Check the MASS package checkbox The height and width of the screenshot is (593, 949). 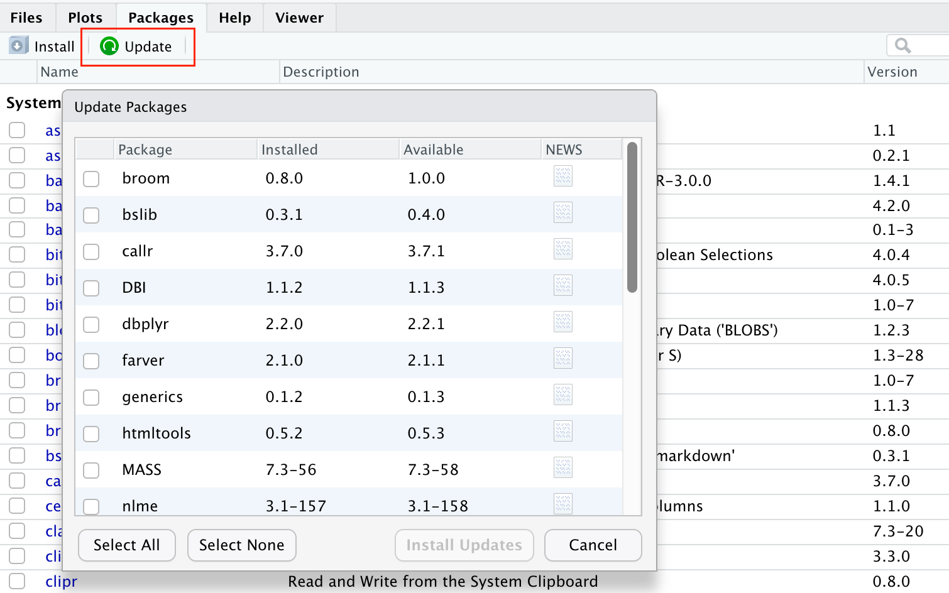coord(91,471)
